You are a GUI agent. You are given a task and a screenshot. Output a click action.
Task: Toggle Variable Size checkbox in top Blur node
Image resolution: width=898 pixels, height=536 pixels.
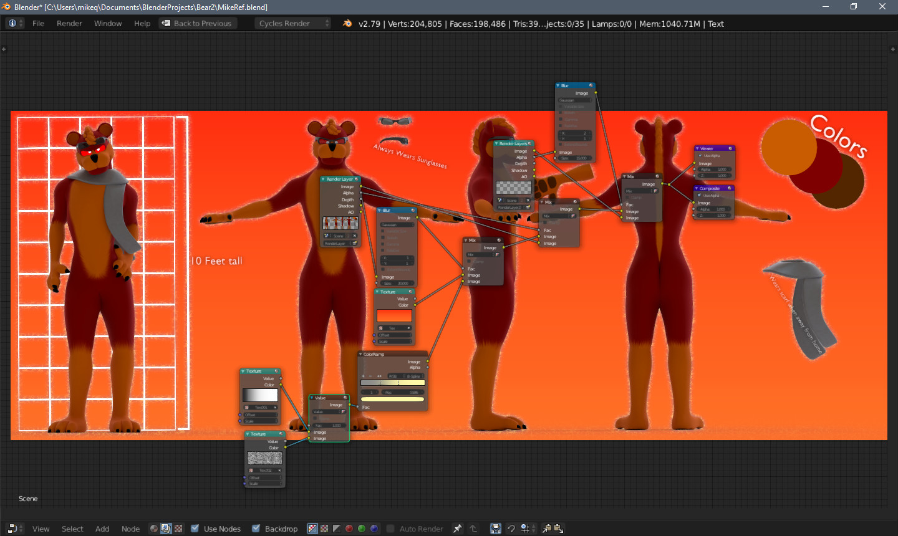point(561,107)
